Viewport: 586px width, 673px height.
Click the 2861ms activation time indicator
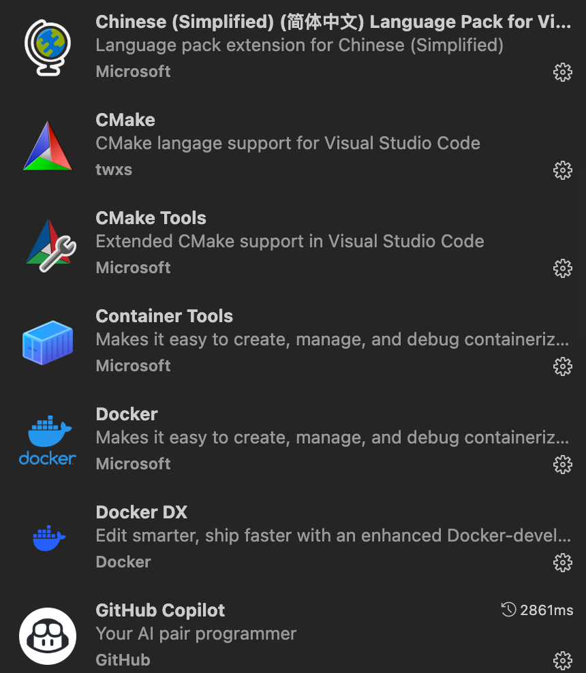pyautogui.click(x=538, y=610)
